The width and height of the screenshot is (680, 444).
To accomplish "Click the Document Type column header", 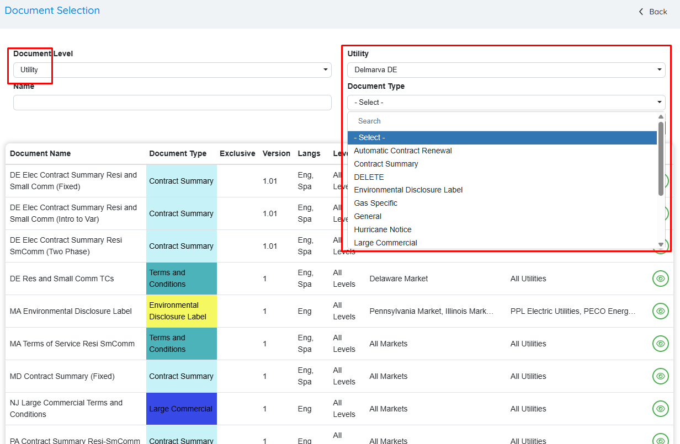I will click(x=178, y=153).
